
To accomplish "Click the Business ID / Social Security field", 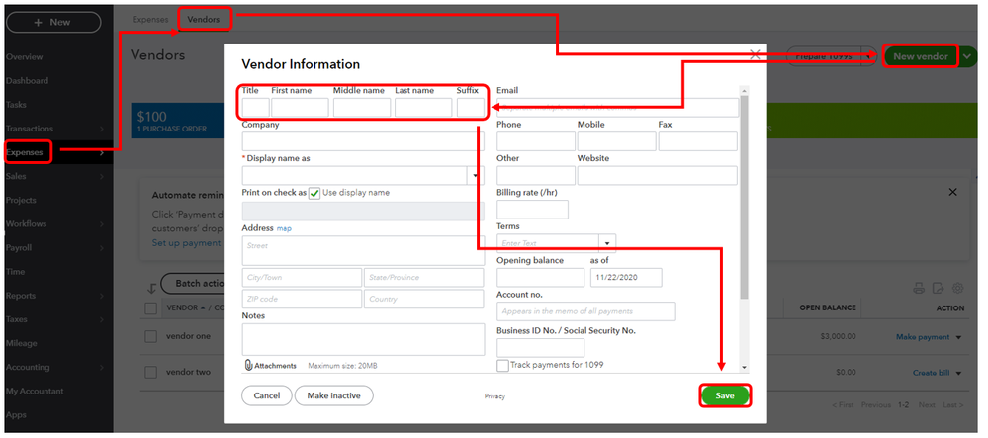I will click(541, 348).
